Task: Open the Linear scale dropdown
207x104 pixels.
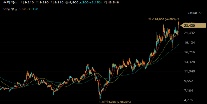Action: tap(195, 13)
